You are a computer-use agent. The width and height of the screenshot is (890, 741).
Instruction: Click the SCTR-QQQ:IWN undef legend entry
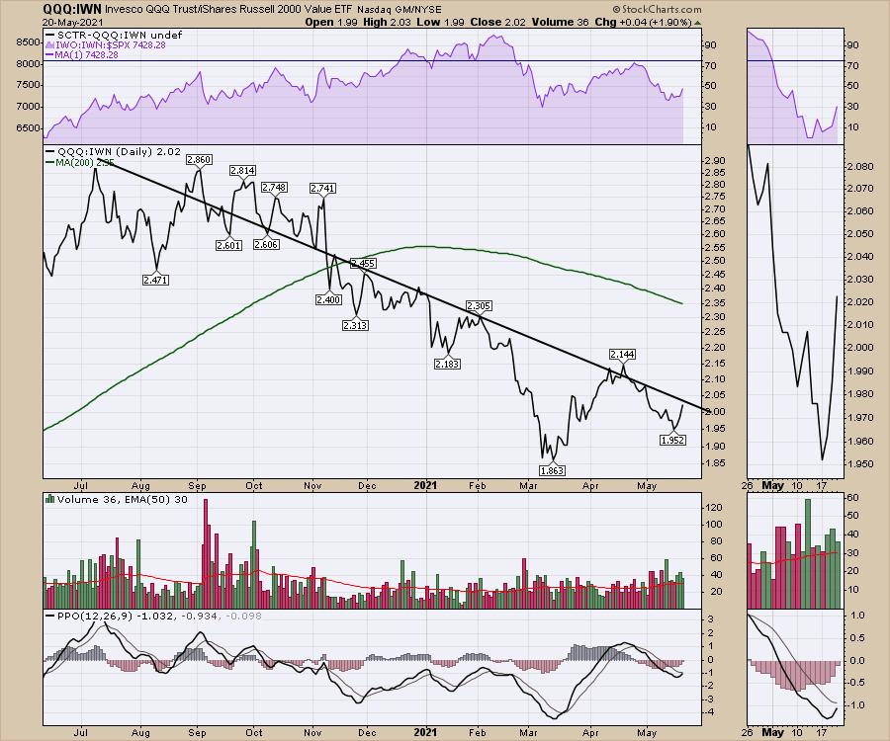pos(114,36)
